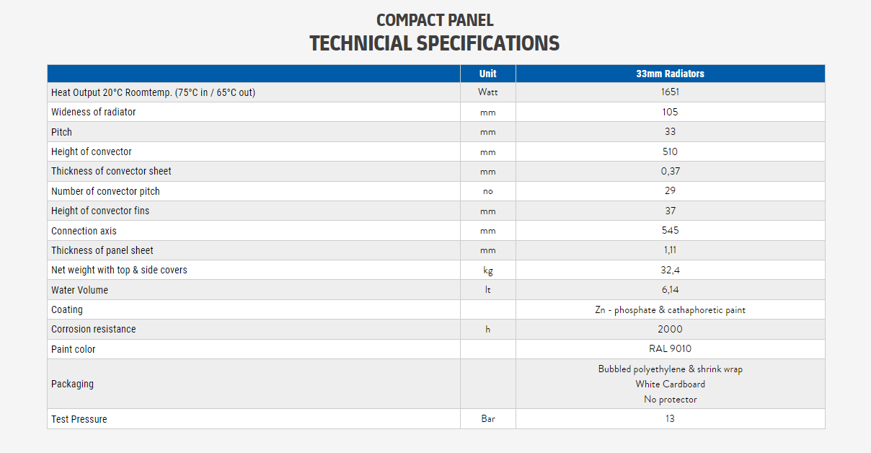The height and width of the screenshot is (453, 871).
Task: Select the 33mm Radiators column header
Action: click(x=670, y=74)
